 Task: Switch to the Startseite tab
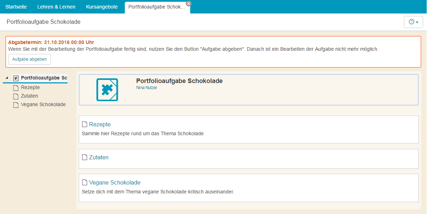pos(16,6)
